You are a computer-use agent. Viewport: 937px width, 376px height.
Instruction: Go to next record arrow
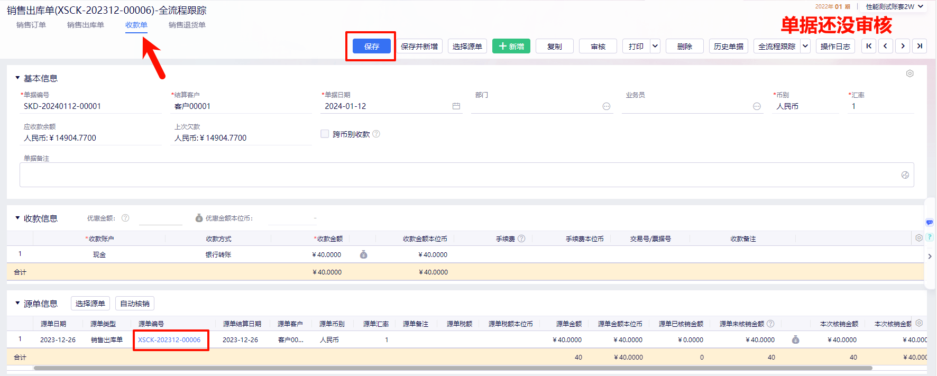coord(903,46)
